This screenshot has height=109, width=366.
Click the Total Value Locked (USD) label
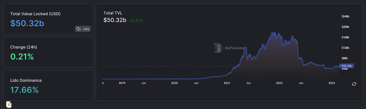[x=35, y=14]
